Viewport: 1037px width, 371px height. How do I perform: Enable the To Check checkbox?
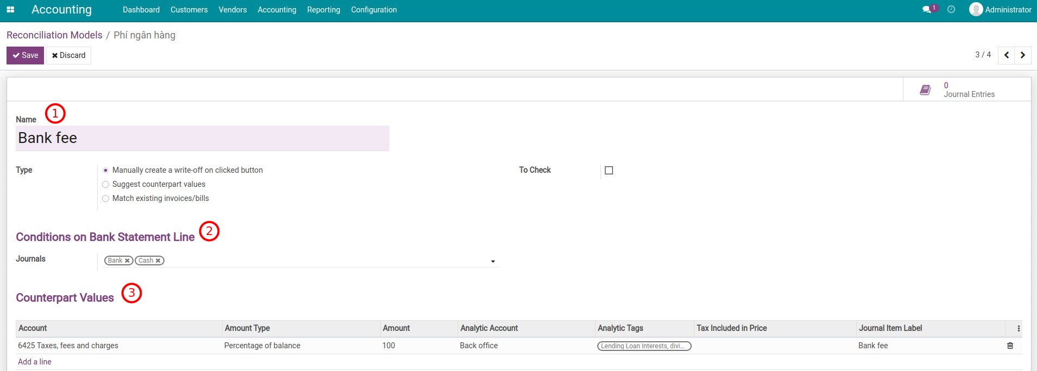tap(609, 171)
